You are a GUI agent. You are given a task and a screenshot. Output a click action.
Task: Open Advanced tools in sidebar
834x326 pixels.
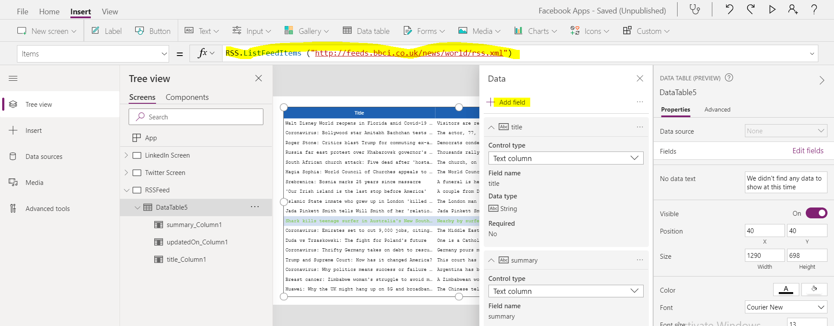(x=60, y=208)
